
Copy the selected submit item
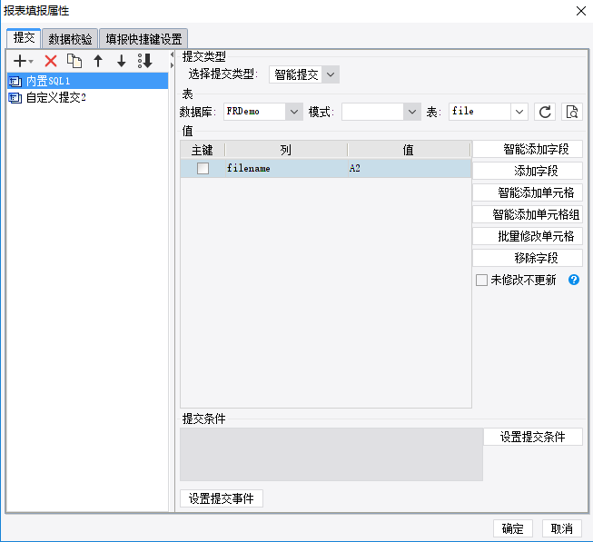[x=74, y=61]
